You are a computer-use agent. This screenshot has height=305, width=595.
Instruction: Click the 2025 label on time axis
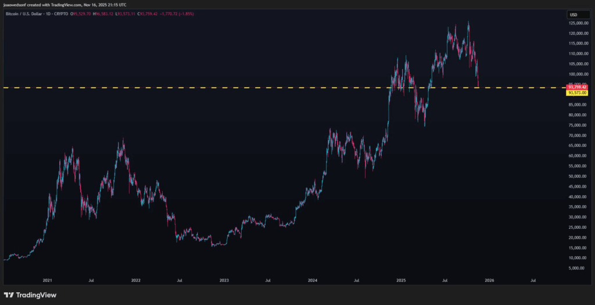coord(400,280)
